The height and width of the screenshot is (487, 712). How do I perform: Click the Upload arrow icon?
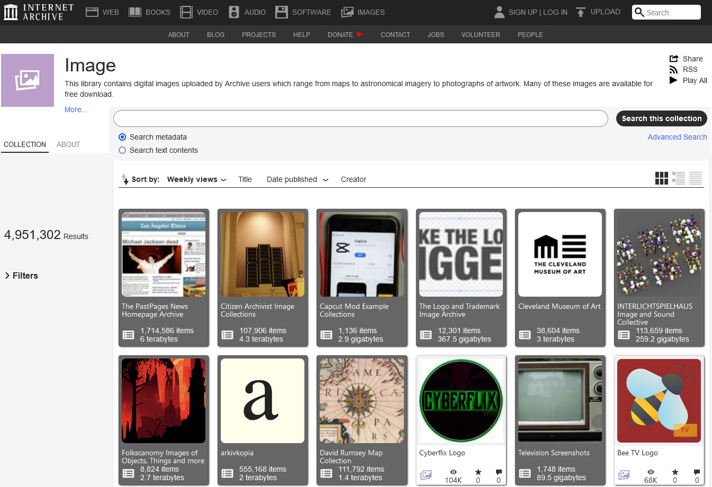point(581,12)
